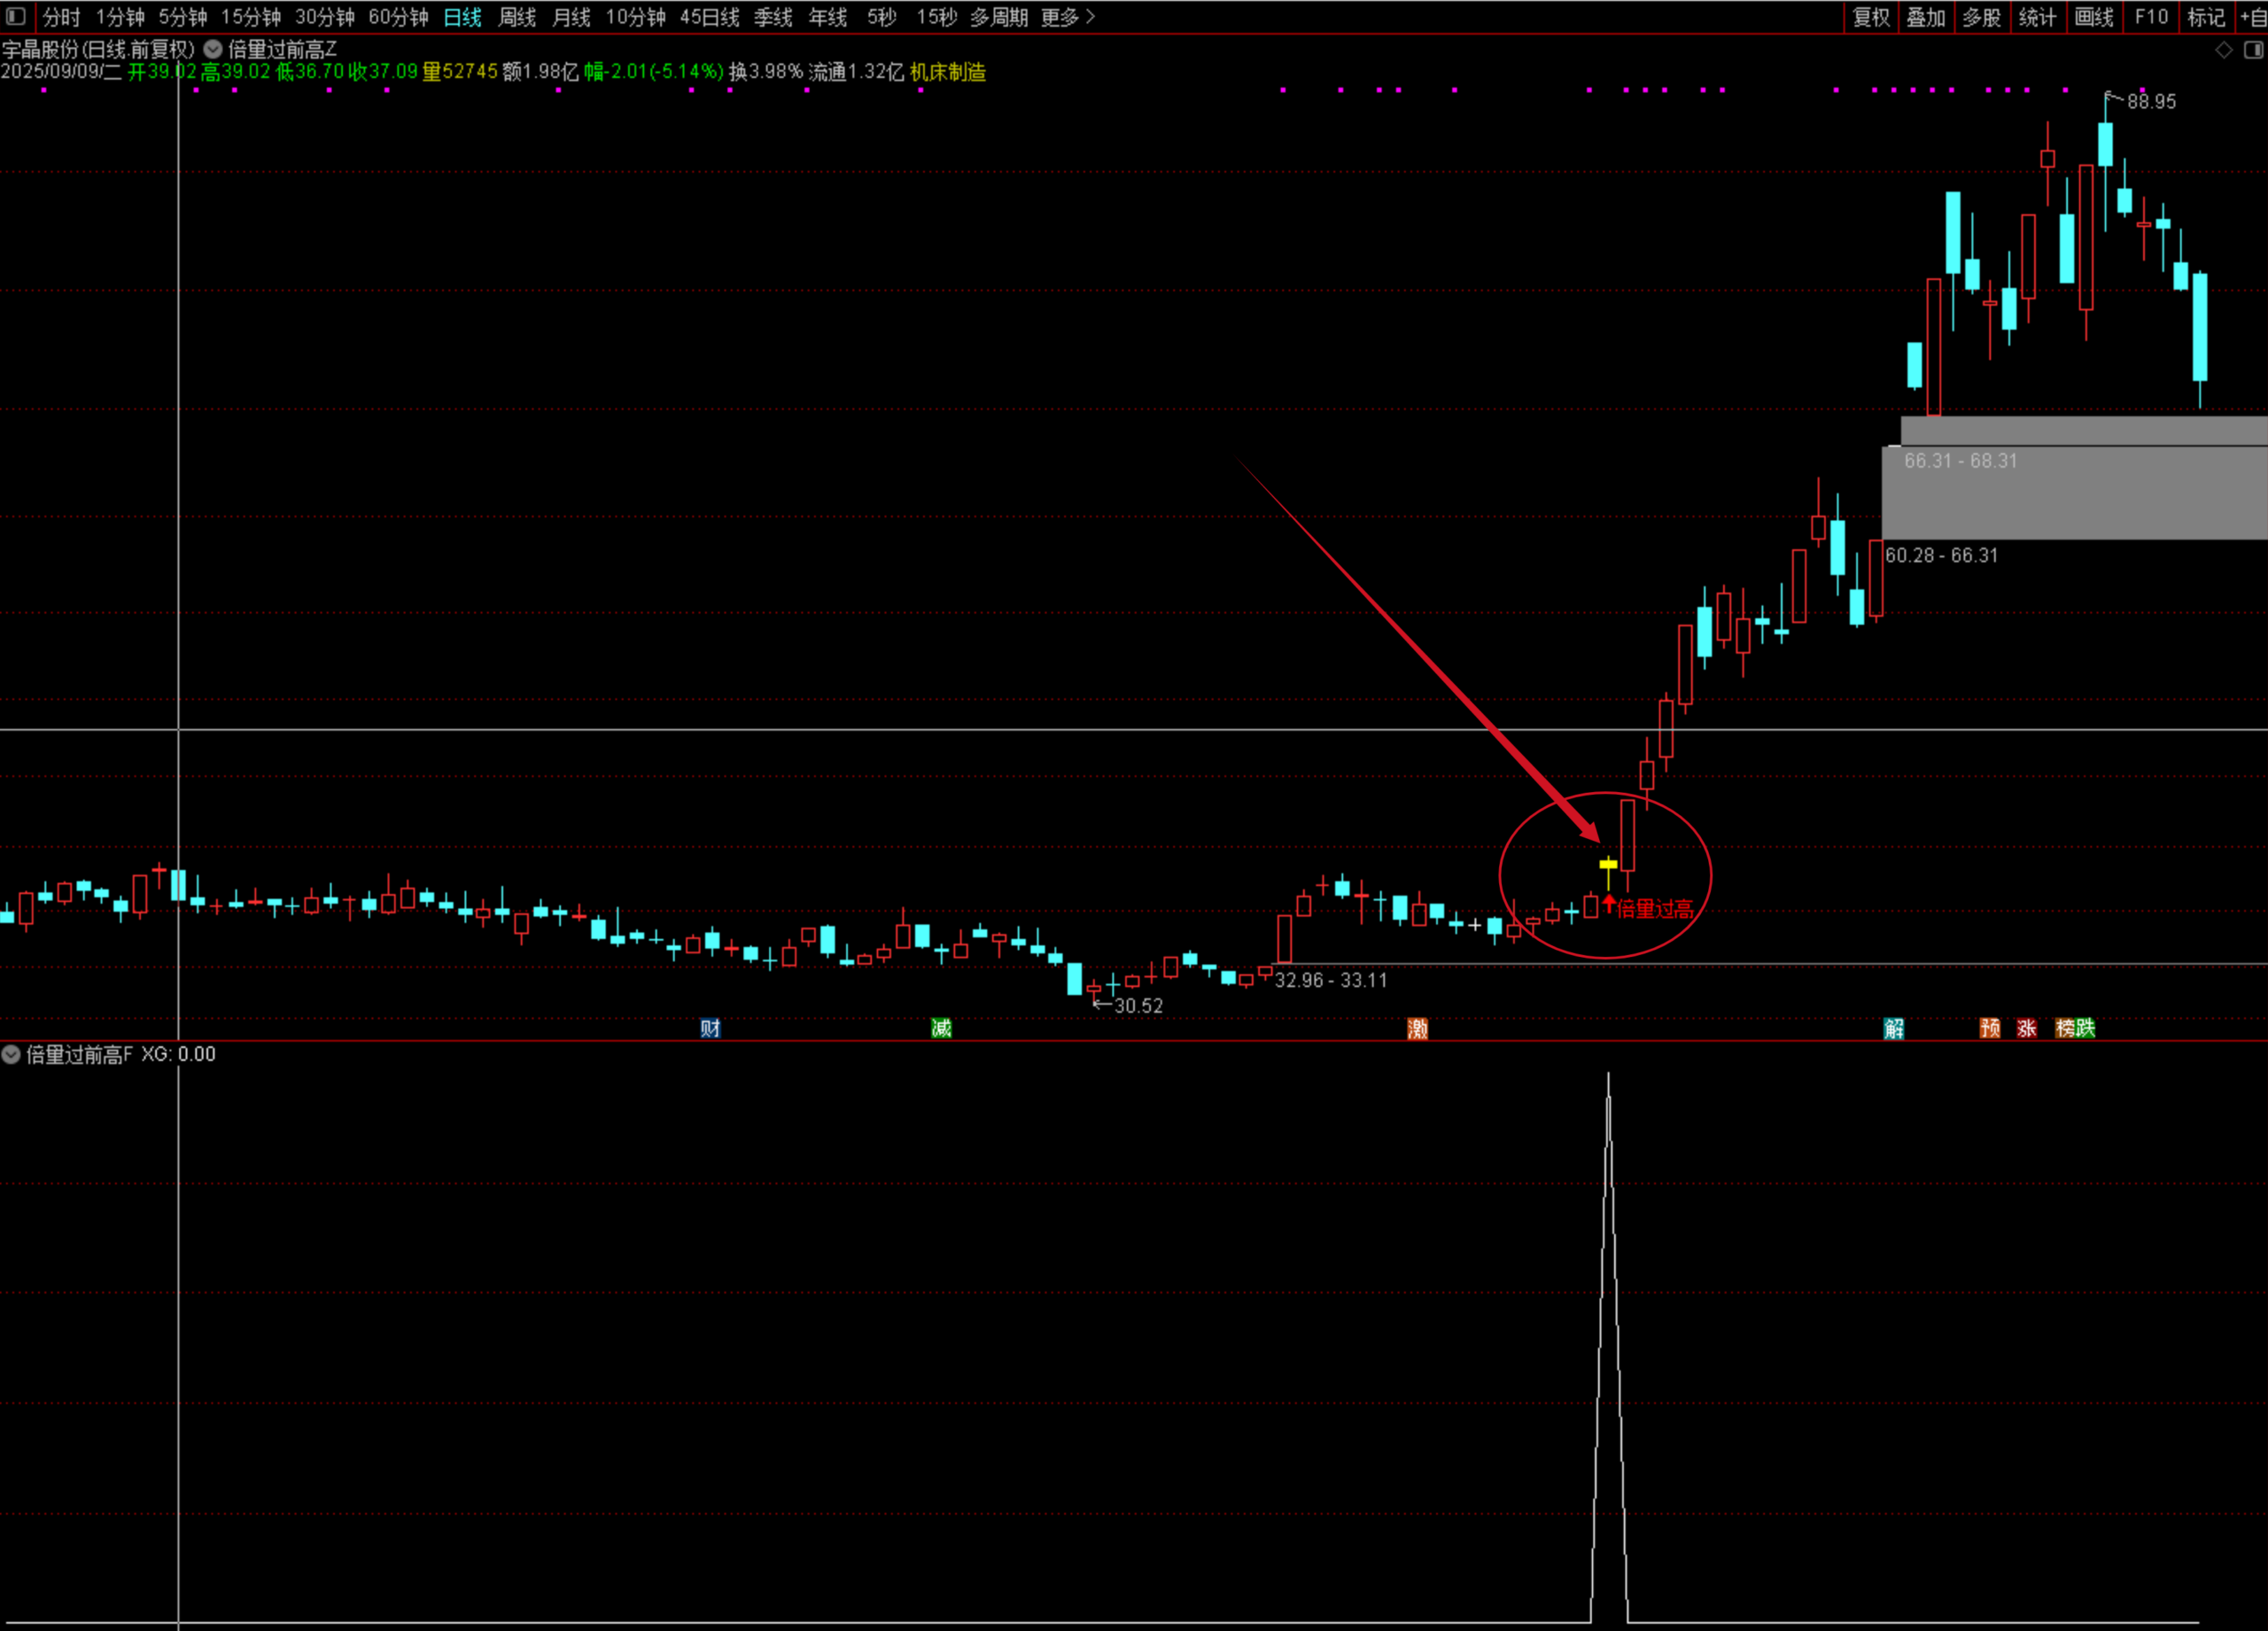The width and height of the screenshot is (2268, 1631).
Task: Click the 减 marker icon on timeline
Action: 941,1028
